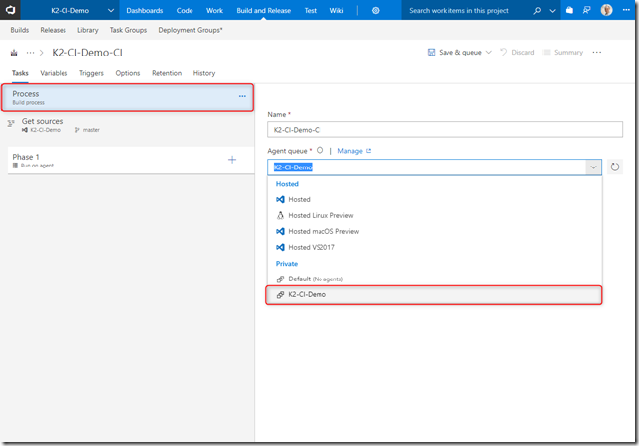639x446 pixels.
Task: Edit the Name input field
Action: pyautogui.click(x=445, y=130)
